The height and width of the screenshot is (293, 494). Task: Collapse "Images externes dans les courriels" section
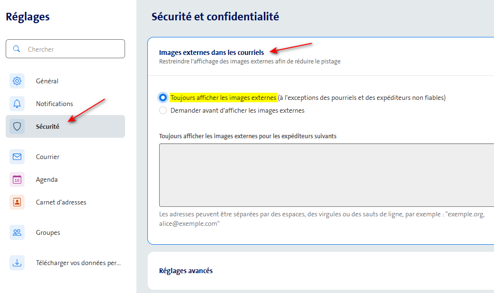pos(211,53)
